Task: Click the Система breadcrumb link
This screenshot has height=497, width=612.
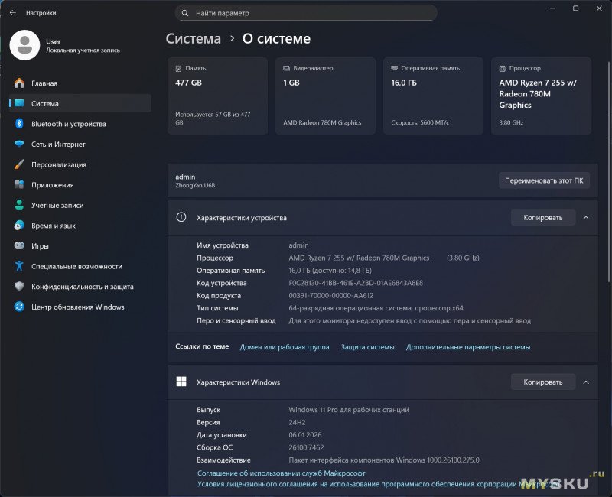Action: coord(194,39)
